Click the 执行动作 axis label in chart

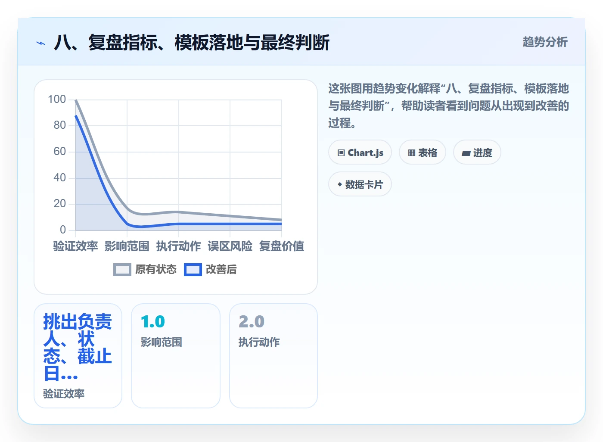point(179,246)
